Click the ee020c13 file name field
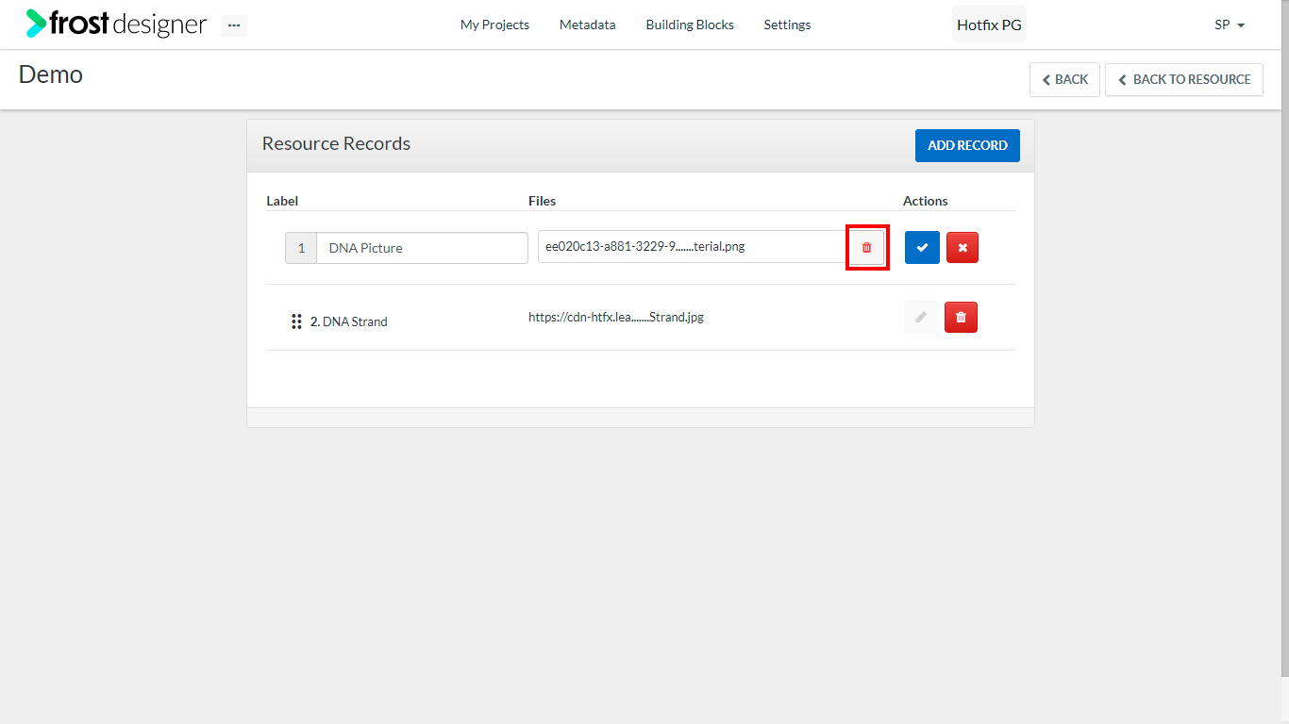The image size is (1289, 724). [x=694, y=247]
